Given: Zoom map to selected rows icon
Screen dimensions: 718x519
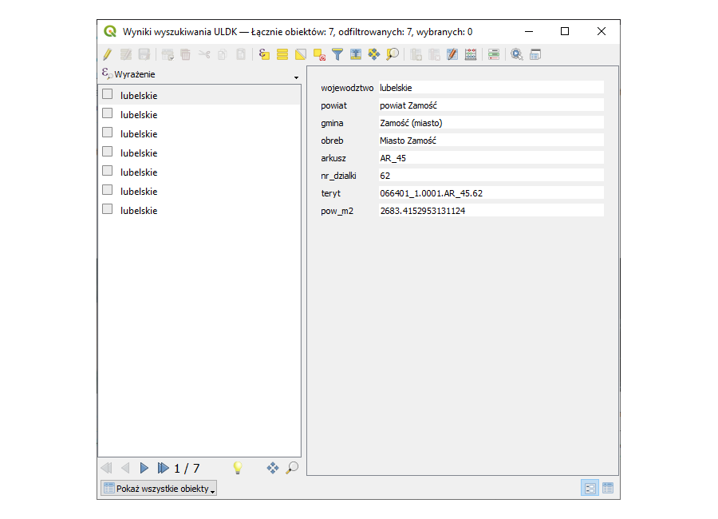Looking at the screenshot, I should pos(392,54).
